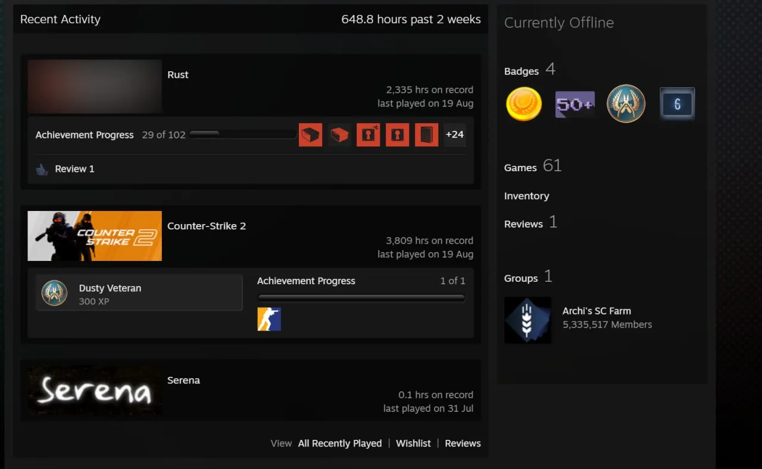Click '2,335 hrs on record' text

pos(430,90)
